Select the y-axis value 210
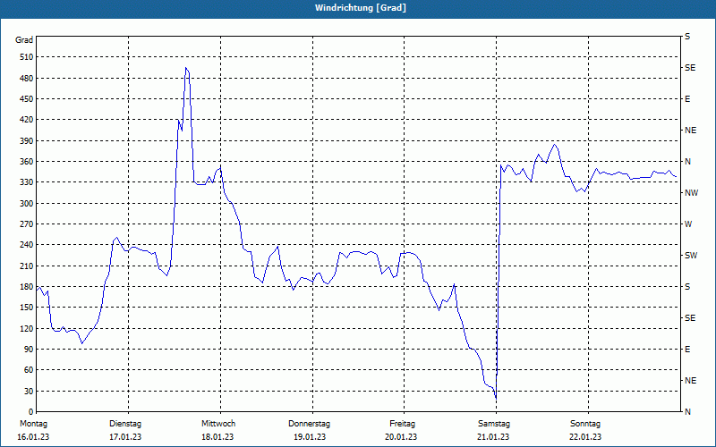 pos(27,266)
